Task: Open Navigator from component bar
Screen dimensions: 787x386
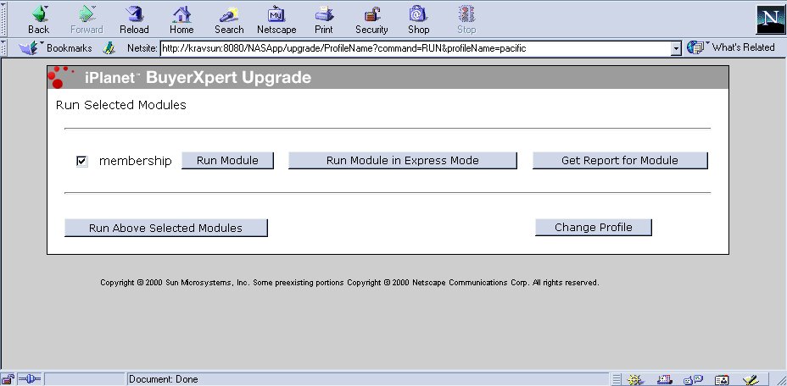Action: [635, 380]
